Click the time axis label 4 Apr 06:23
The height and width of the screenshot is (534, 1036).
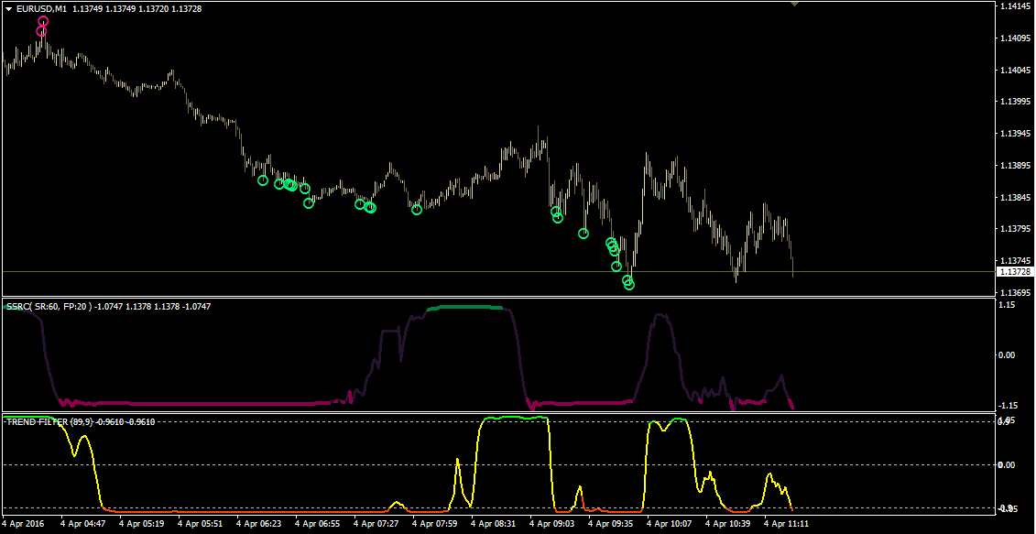coord(260,523)
